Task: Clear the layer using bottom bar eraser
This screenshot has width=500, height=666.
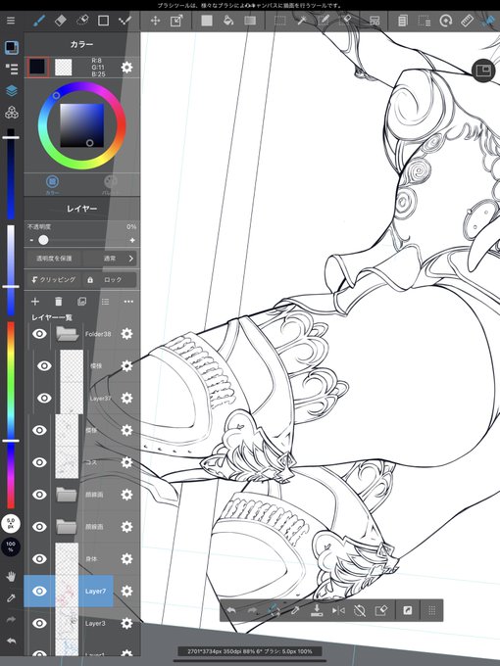Action: [381, 610]
